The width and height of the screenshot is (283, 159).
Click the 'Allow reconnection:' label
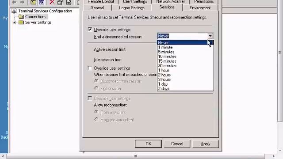tap(110, 105)
